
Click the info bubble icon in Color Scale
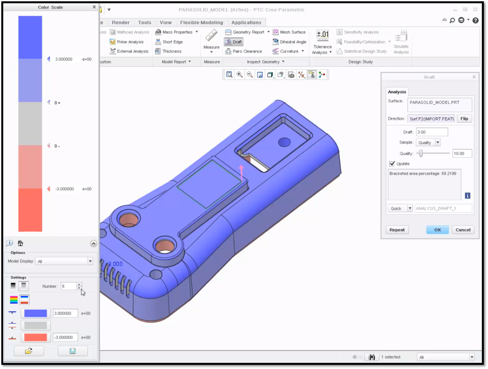(x=9, y=243)
